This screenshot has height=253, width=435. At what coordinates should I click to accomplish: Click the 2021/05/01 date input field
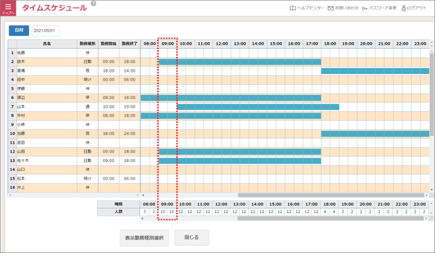click(46, 31)
